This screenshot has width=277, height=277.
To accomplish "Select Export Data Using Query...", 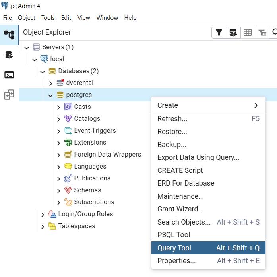I will point(208,157).
